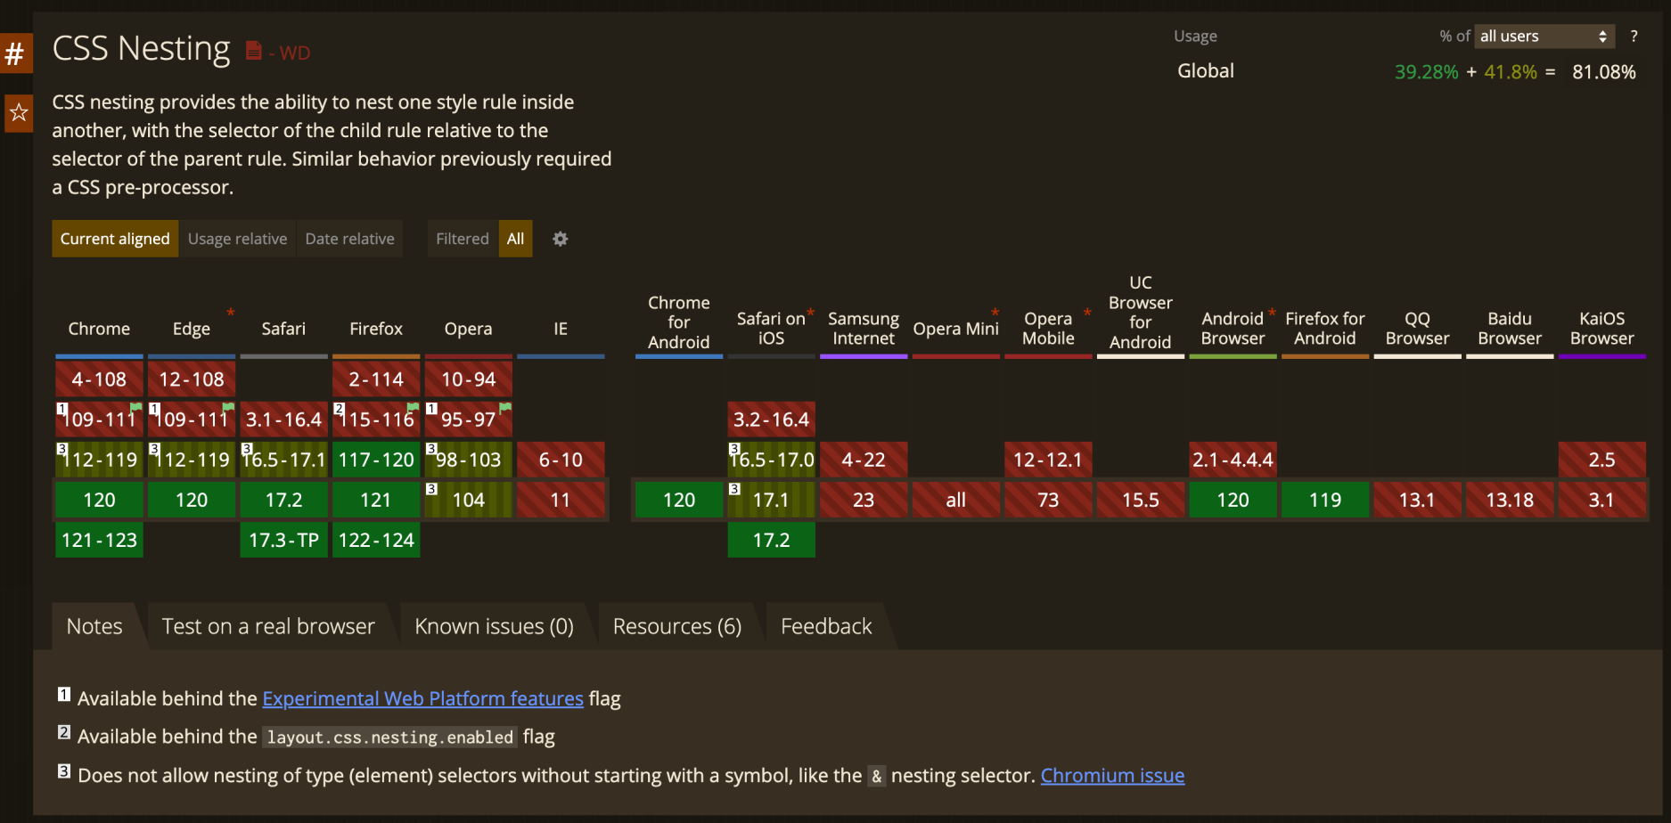Star this feature as a favorite
Screen dimensions: 1671x823
click(x=18, y=113)
